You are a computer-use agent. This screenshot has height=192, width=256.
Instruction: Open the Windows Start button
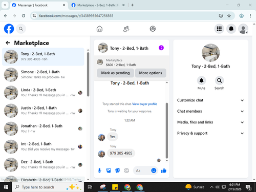(6, 187)
